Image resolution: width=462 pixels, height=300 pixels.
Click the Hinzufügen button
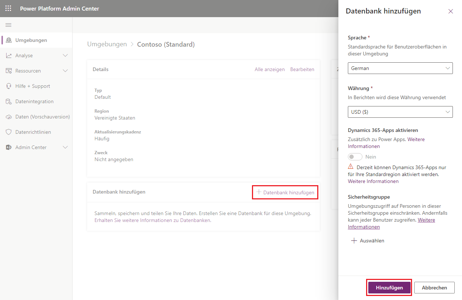389,288
